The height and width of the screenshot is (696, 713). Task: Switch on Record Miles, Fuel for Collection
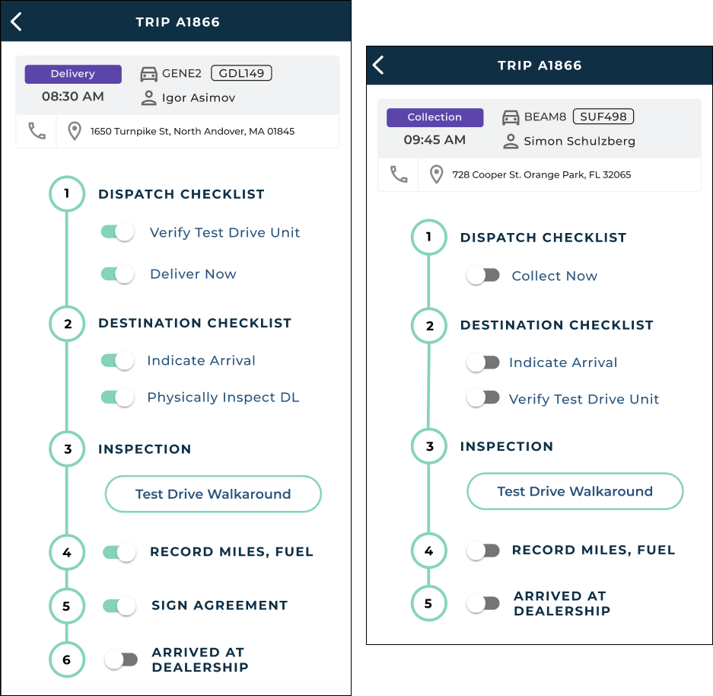(483, 550)
